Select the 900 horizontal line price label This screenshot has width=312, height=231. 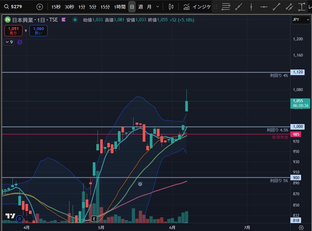(x=296, y=178)
